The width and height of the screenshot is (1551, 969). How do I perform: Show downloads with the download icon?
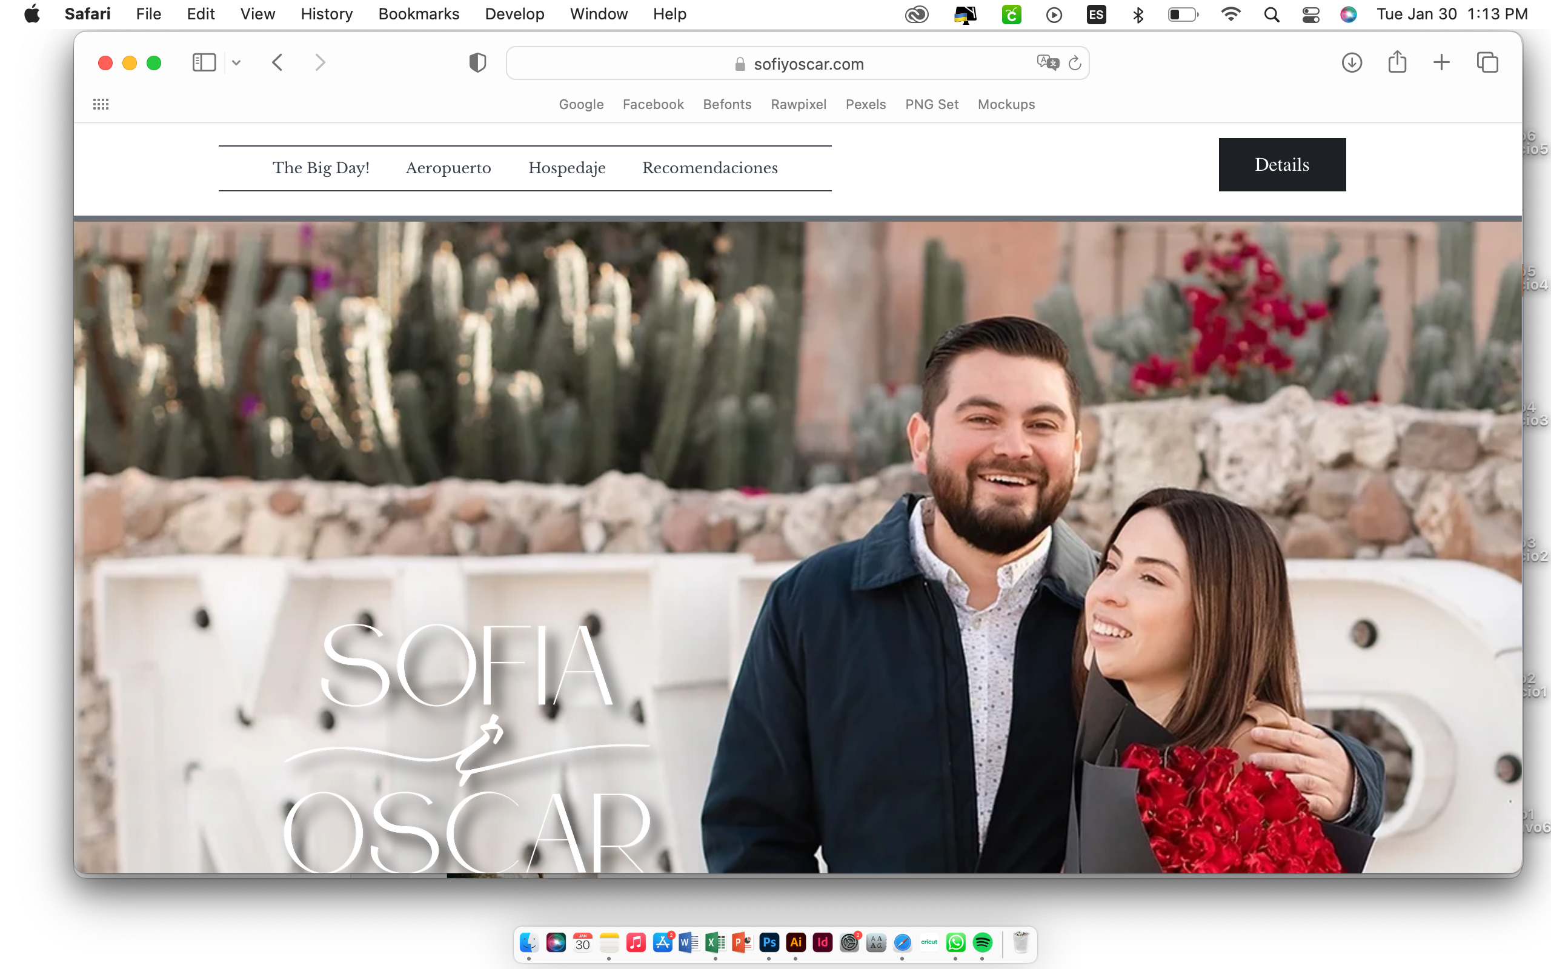coord(1352,63)
